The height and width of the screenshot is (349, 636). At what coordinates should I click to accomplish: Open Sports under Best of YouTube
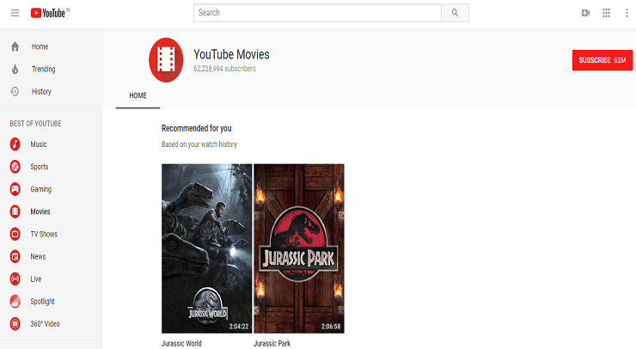tap(40, 167)
